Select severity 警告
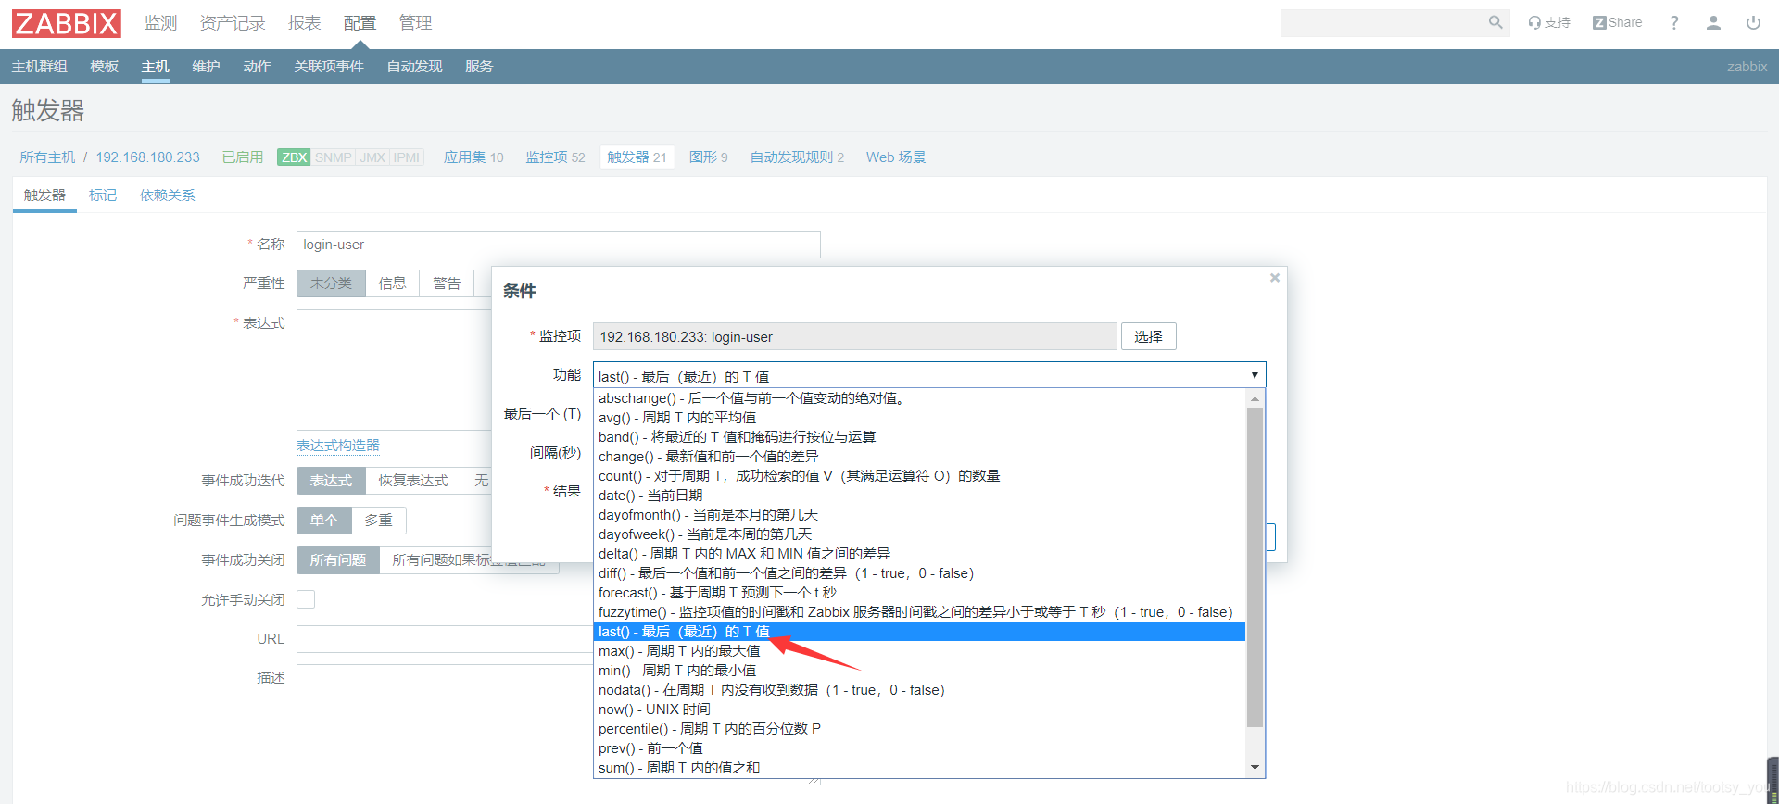 (x=447, y=283)
